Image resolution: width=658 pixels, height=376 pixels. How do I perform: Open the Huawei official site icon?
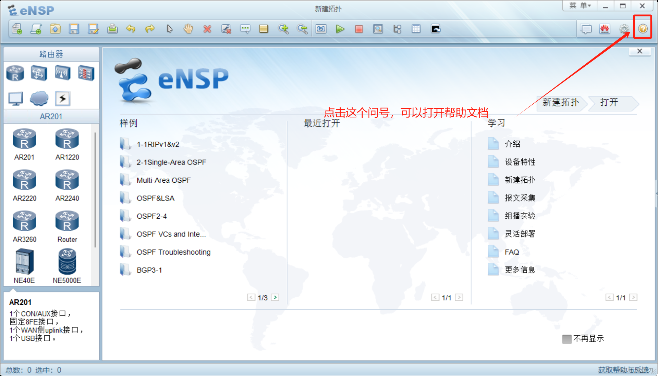click(x=605, y=29)
